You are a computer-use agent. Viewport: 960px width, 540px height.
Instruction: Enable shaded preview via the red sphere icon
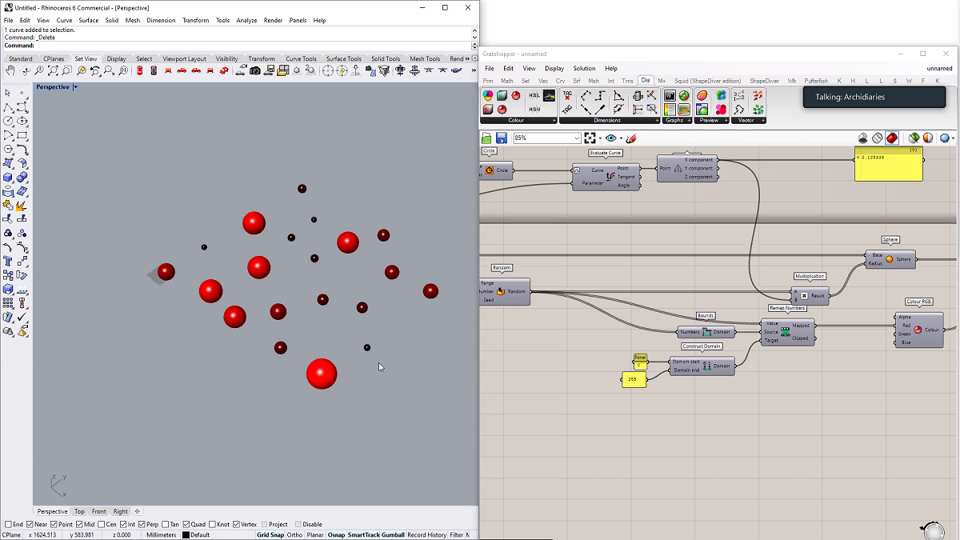892,138
